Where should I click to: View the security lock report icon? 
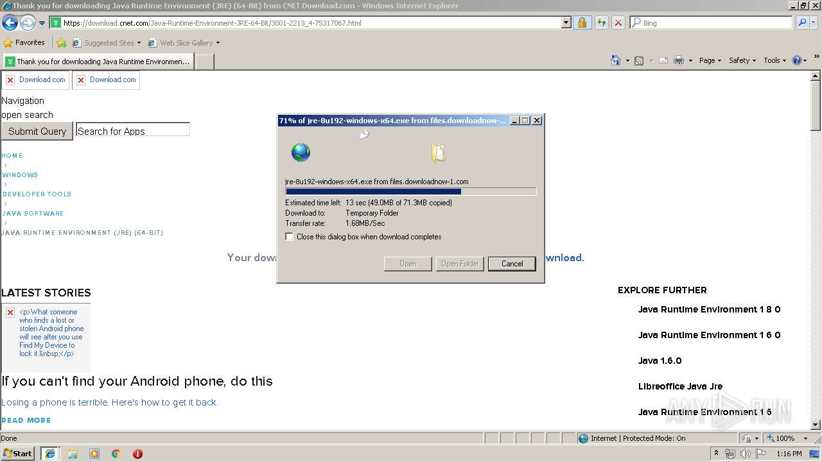(582, 23)
